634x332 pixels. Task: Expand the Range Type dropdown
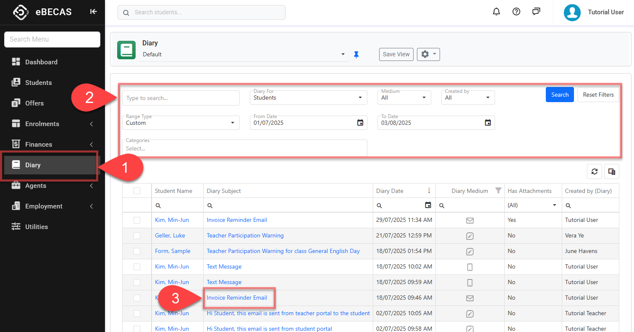coord(181,123)
